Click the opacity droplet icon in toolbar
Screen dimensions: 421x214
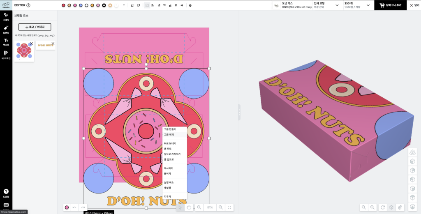tap(190, 5)
